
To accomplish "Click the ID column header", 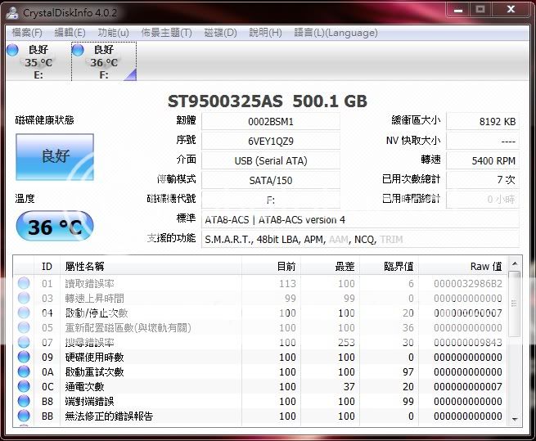I will [47, 266].
